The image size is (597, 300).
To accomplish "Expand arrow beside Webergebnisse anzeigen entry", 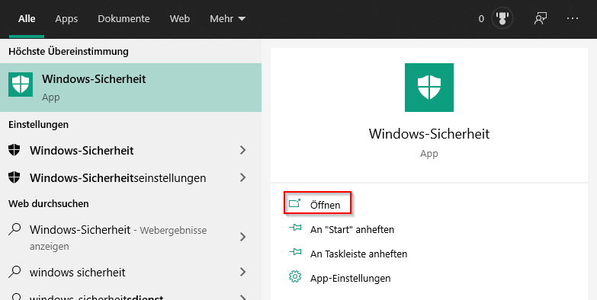I will (x=243, y=238).
